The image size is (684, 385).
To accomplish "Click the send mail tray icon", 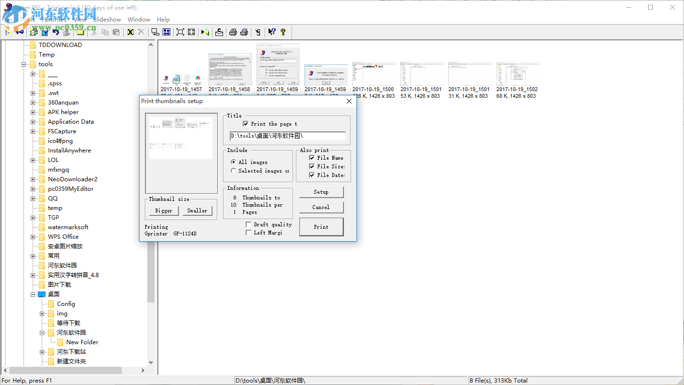I will 219,32.
